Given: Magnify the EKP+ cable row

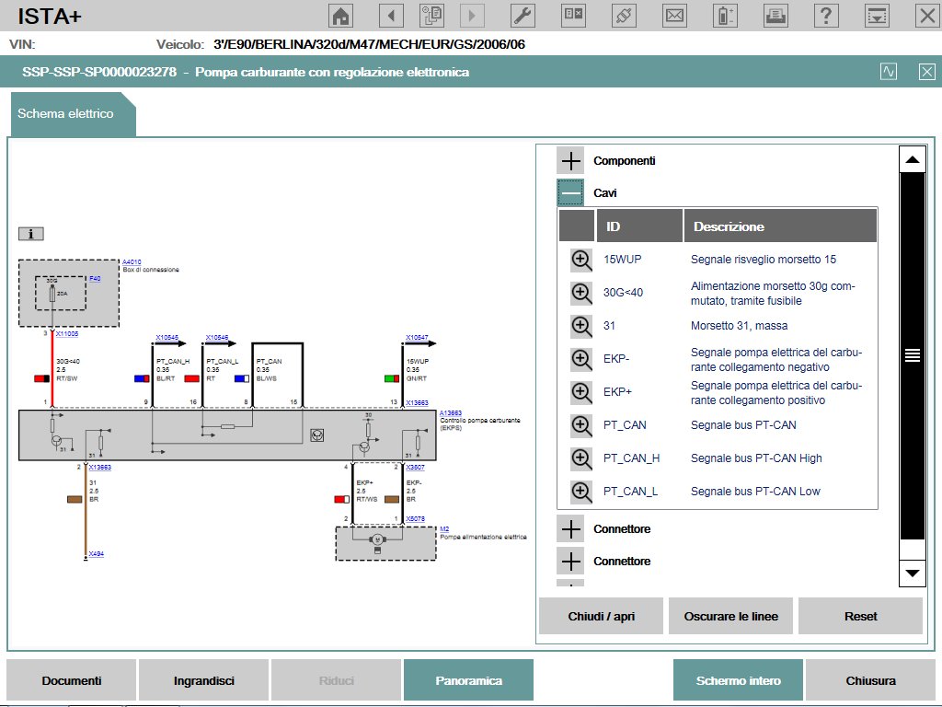Looking at the screenshot, I should pos(581,392).
